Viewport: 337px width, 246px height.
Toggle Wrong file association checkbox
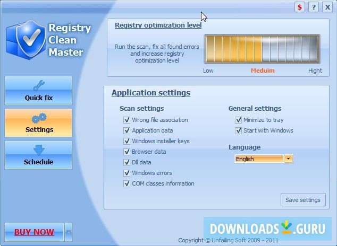click(x=127, y=120)
